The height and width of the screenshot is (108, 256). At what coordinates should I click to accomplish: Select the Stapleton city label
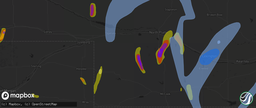click(x=171, y=10)
